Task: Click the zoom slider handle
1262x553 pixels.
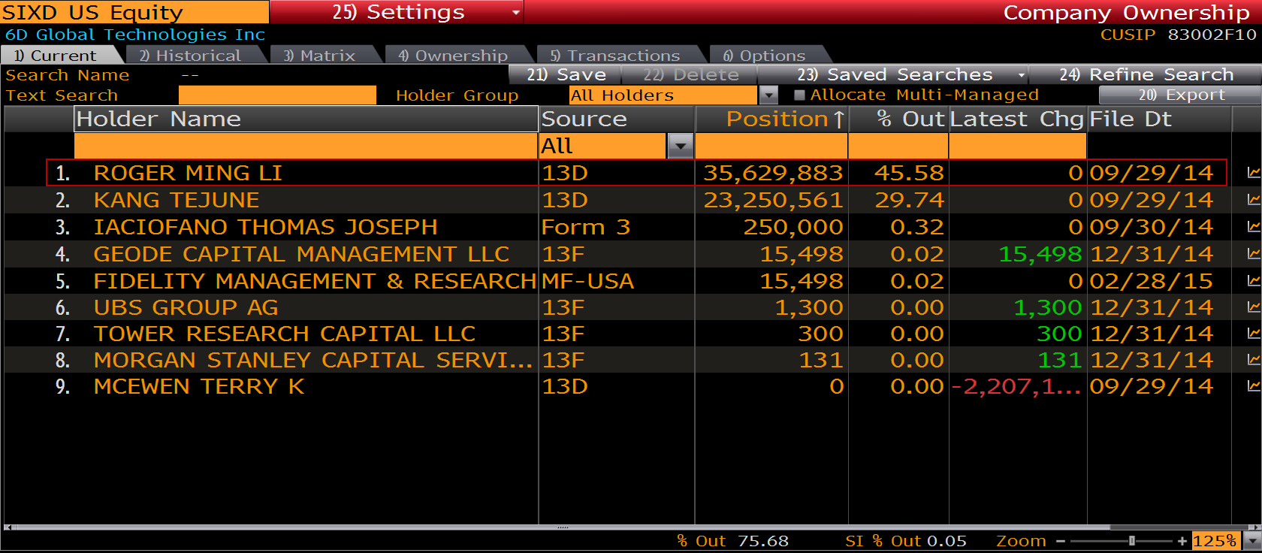Action: point(1132,541)
